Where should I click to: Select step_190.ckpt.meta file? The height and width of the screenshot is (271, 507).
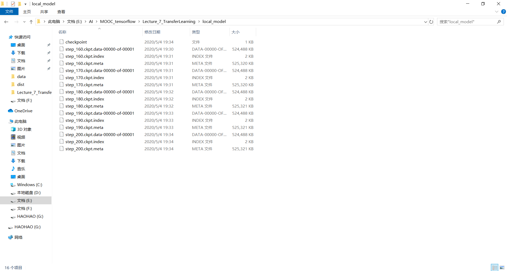(x=84, y=127)
